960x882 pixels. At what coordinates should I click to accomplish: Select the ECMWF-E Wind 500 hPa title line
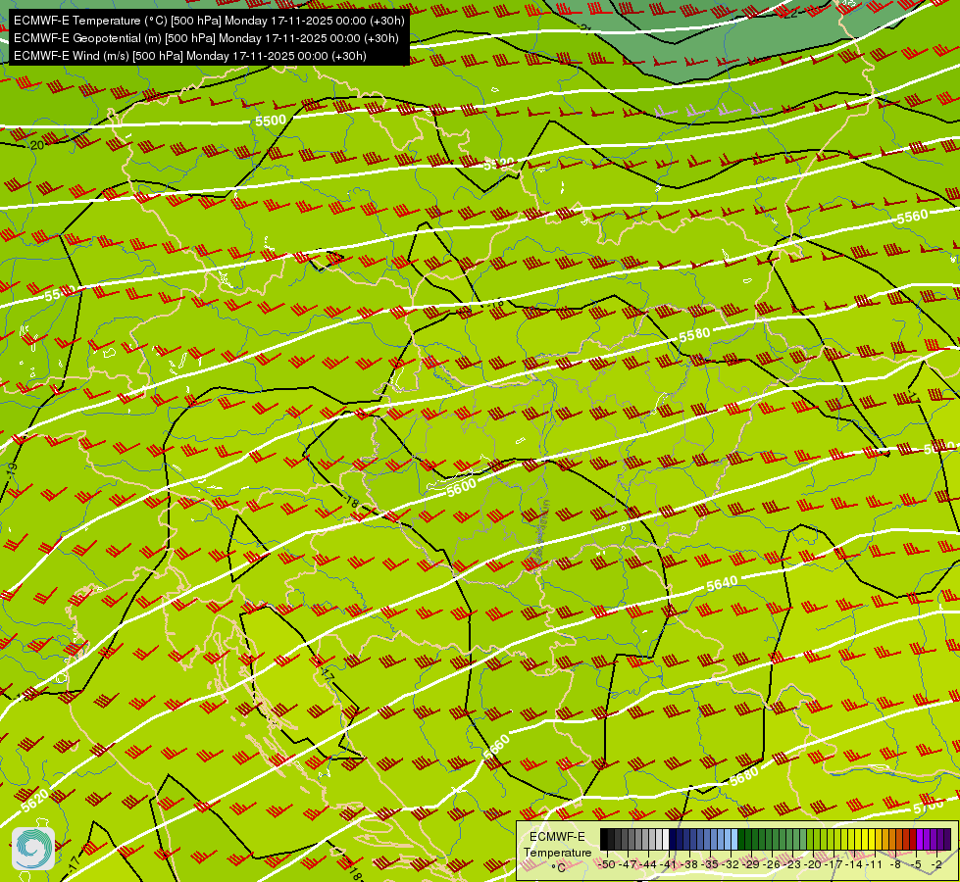point(190,56)
